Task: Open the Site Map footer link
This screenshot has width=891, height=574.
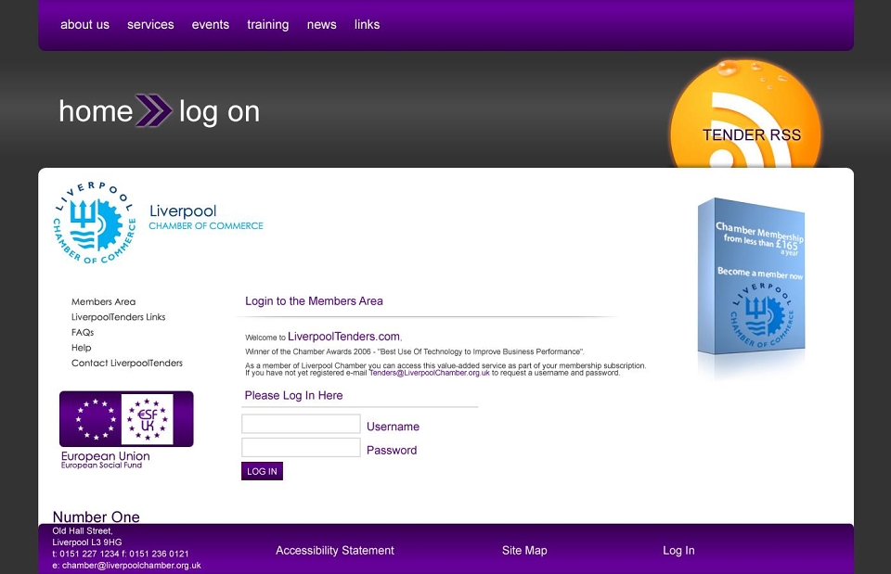Action: pos(524,550)
